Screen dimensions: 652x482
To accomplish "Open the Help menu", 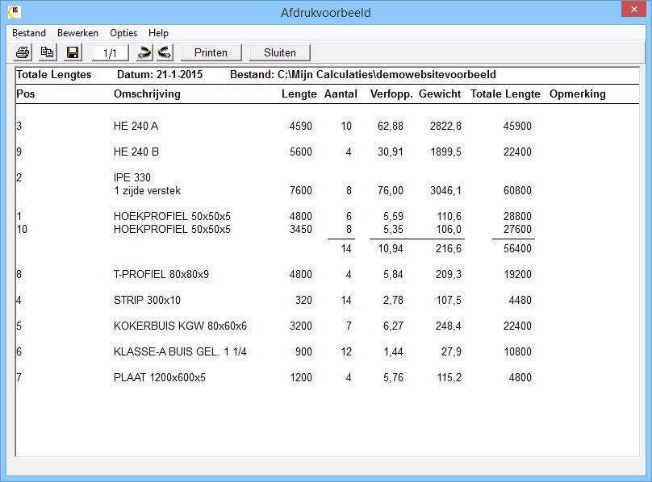I will (158, 33).
